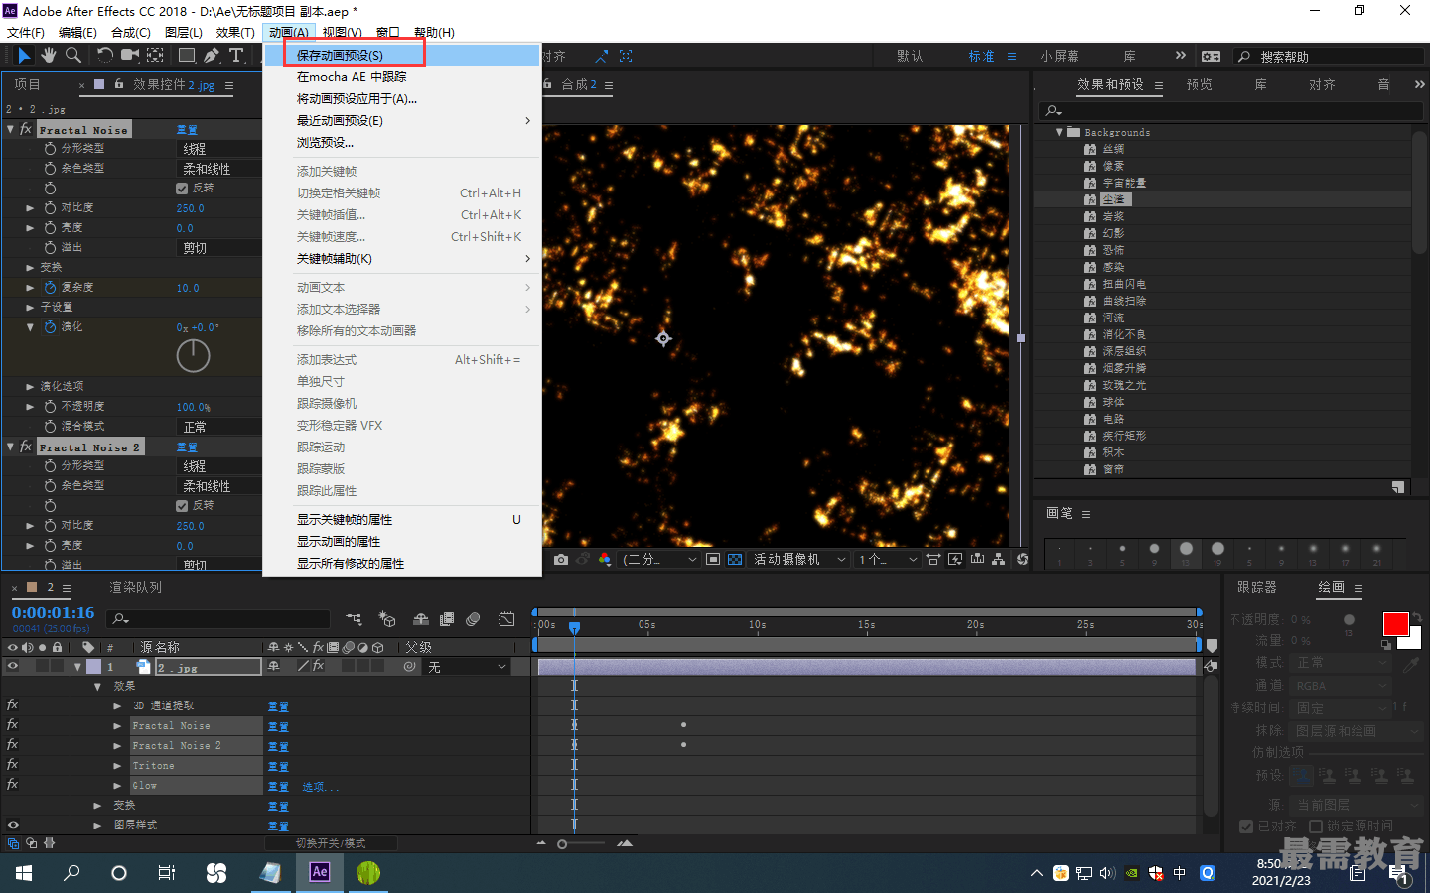Open the 杂色类型 dropdown under Fractal Noise
The height and width of the screenshot is (893, 1430).
point(219,169)
